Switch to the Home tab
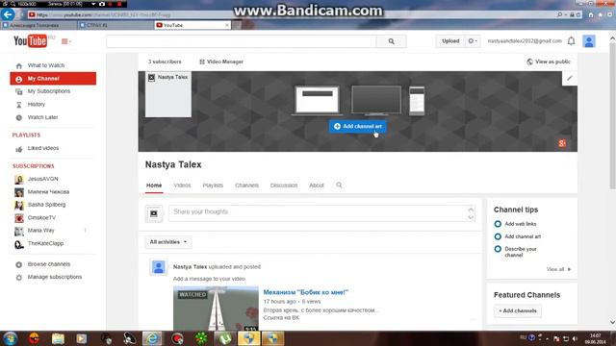 click(x=154, y=185)
